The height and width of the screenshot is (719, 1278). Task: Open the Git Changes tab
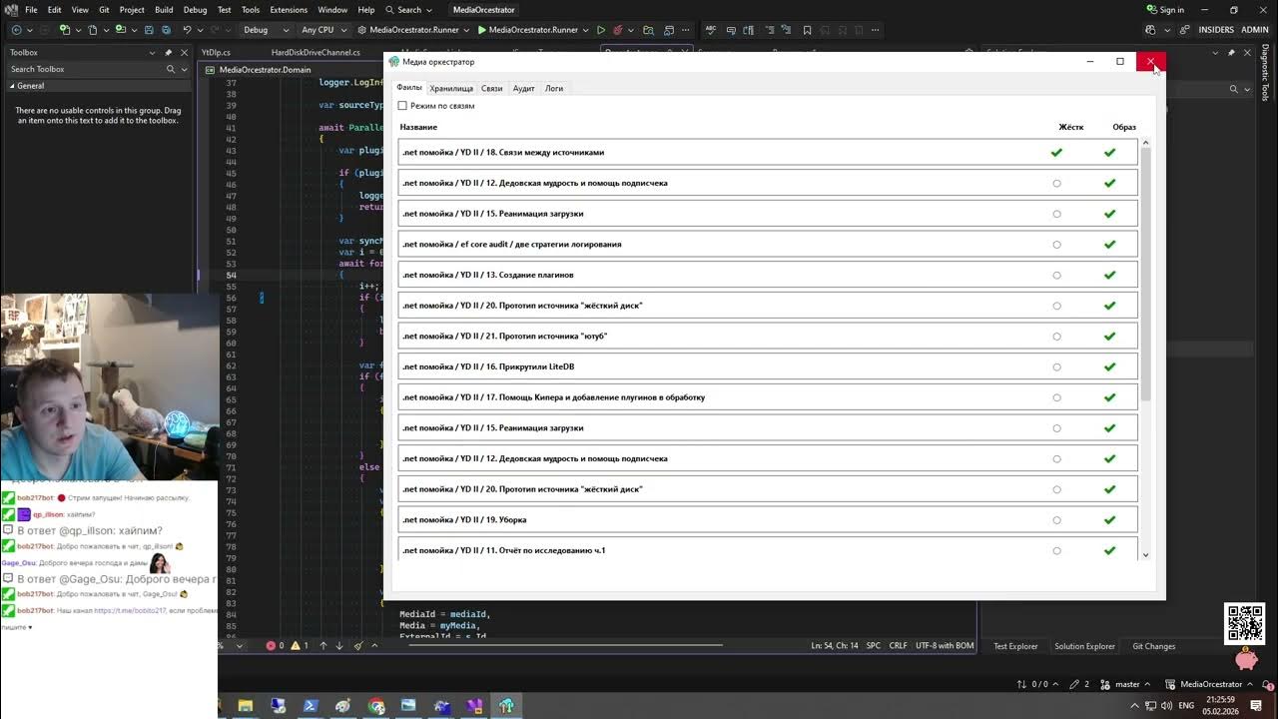click(x=1153, y=646)
